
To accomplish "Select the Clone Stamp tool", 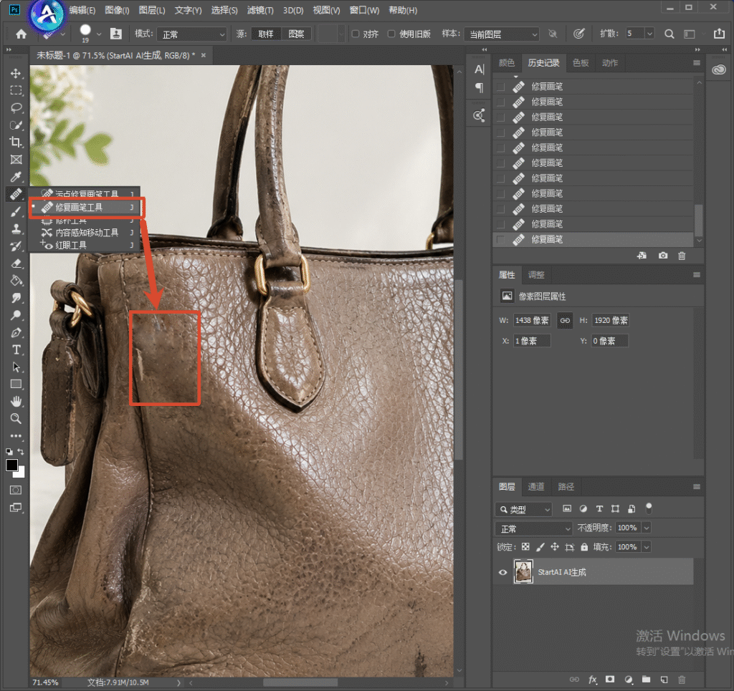I will pyautogui.click(x=16, y=228).
